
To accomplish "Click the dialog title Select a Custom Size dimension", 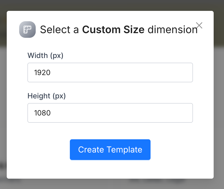I will [x=118, y=30].
